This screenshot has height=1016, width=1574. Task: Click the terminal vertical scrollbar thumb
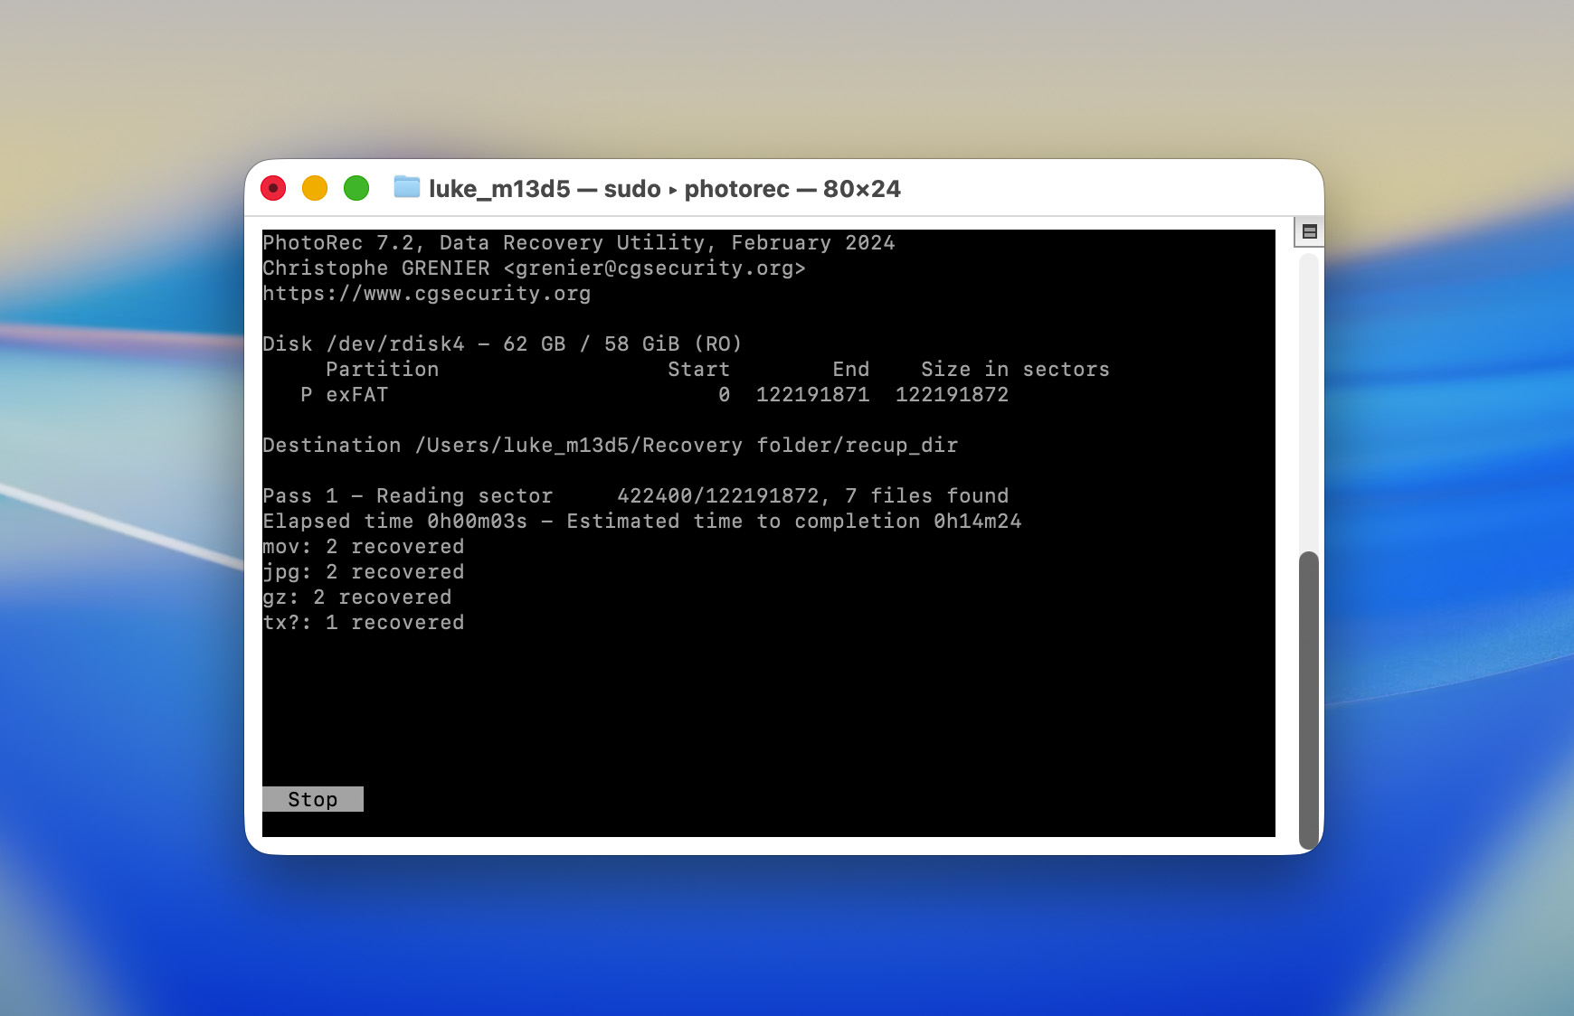[1308, 700]
